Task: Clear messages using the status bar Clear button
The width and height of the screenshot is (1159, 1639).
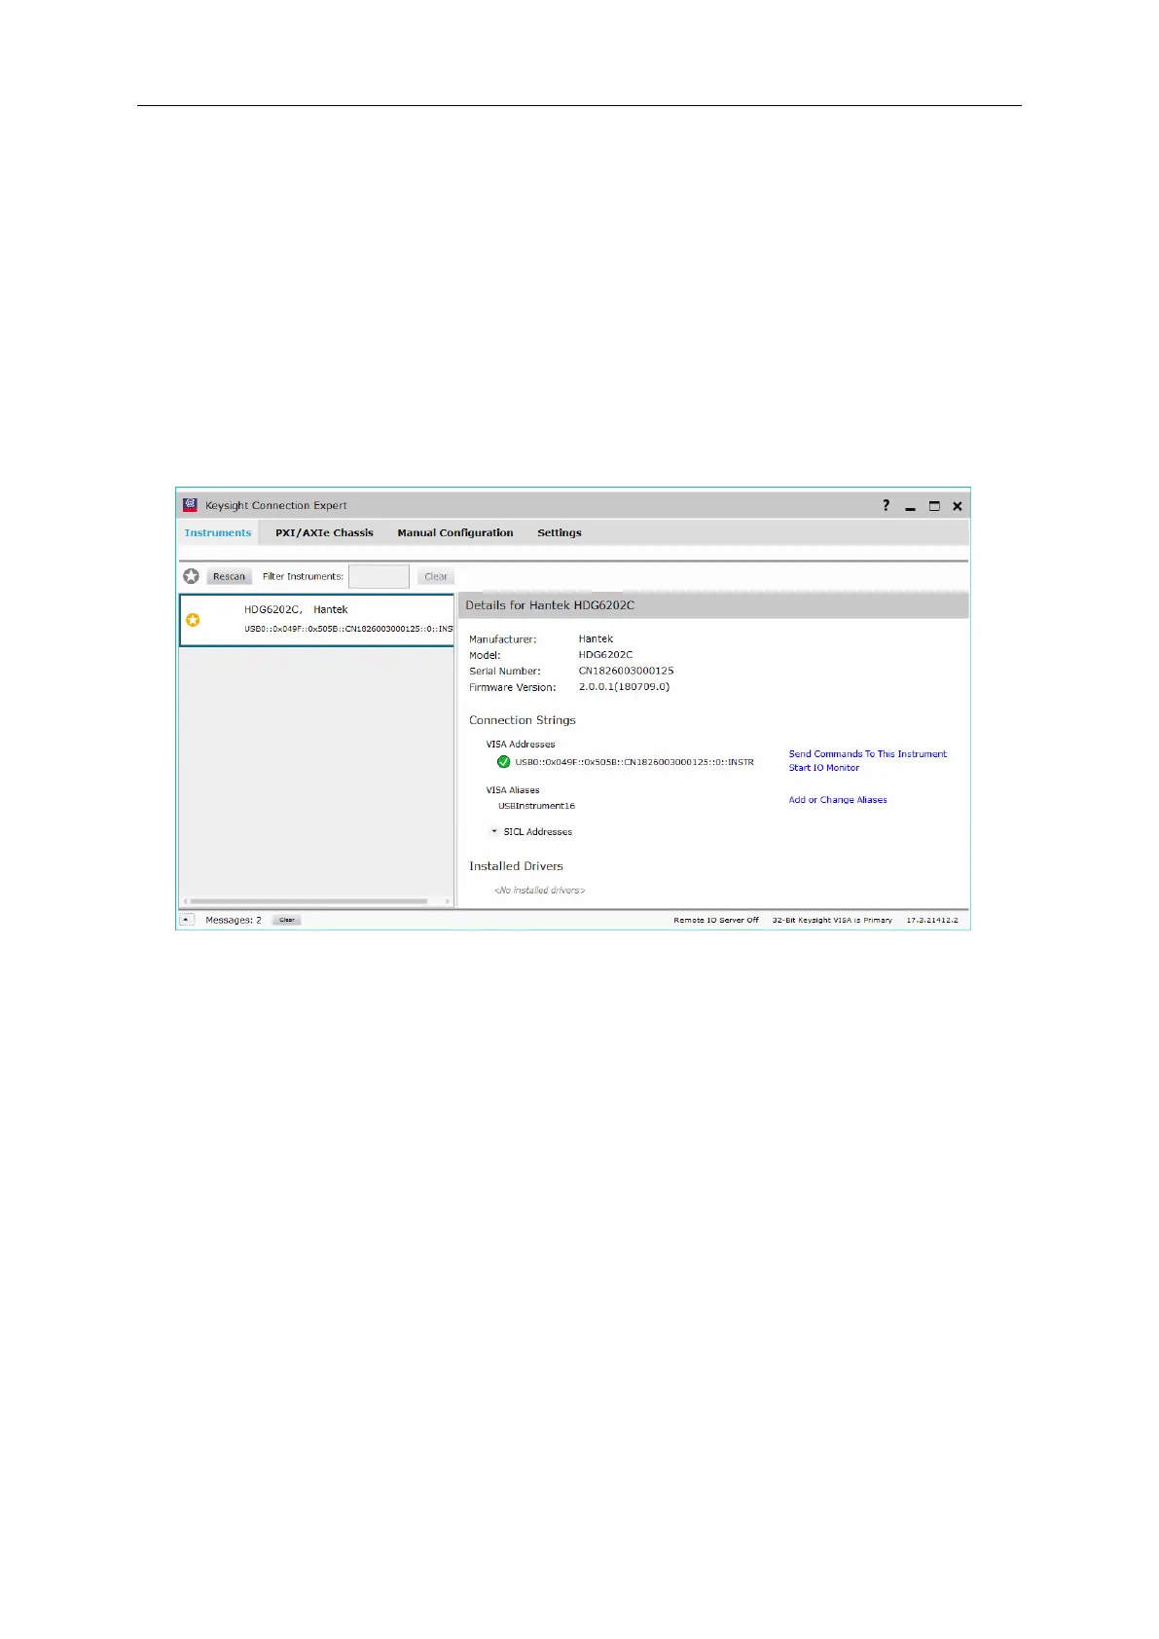Action: [287, 920]
